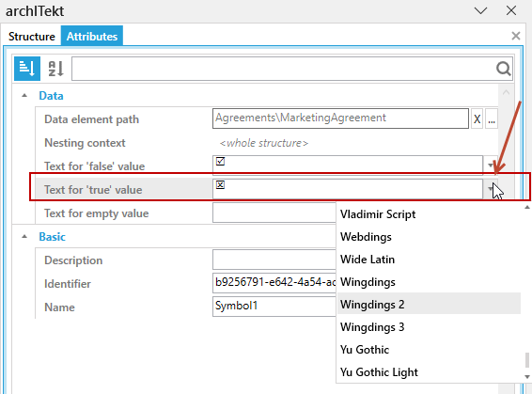Sort attributes alphabetically with A-Z icon
532x394 pixels.
(x=56, y=69)
